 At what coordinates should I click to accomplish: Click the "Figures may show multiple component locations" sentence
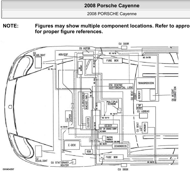tap(94, 26)
